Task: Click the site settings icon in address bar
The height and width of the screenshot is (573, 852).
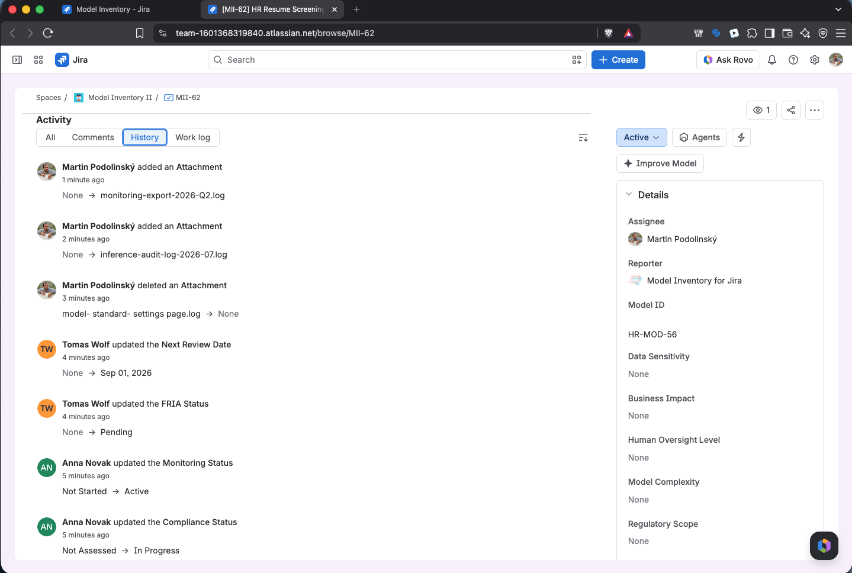Action: (x=163, y=33)
